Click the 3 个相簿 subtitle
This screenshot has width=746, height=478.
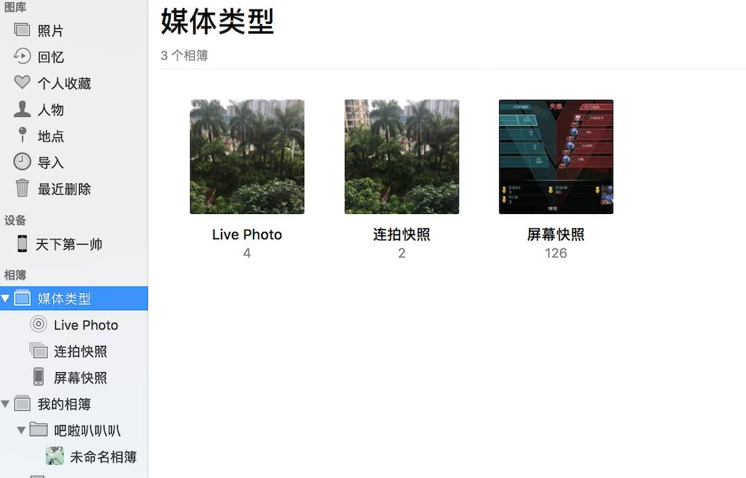[184, 56]
